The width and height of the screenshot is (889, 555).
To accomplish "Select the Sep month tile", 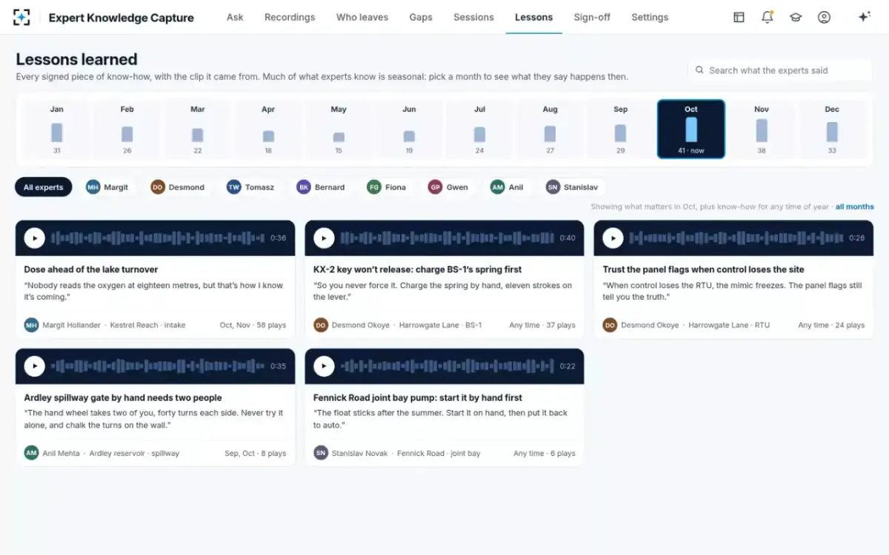I will [620, 129].
